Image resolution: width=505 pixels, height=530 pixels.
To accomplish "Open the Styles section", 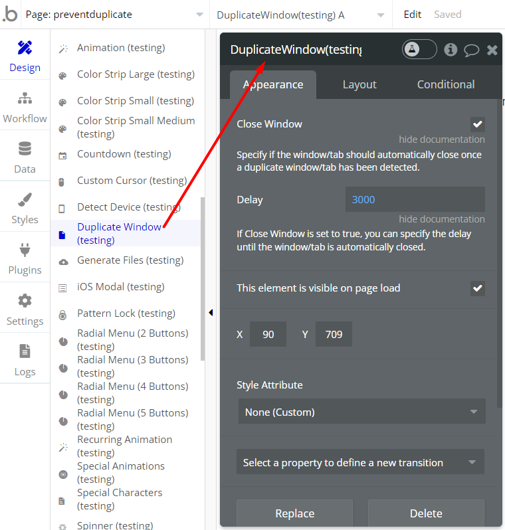I will (x=25, y=208).
